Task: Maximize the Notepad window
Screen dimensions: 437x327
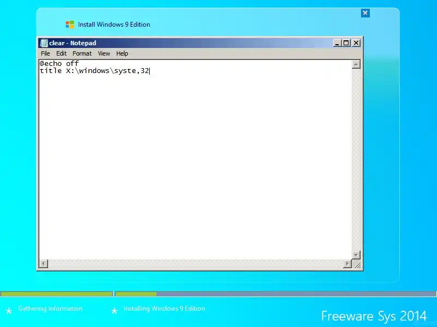Action: point(346,43)
